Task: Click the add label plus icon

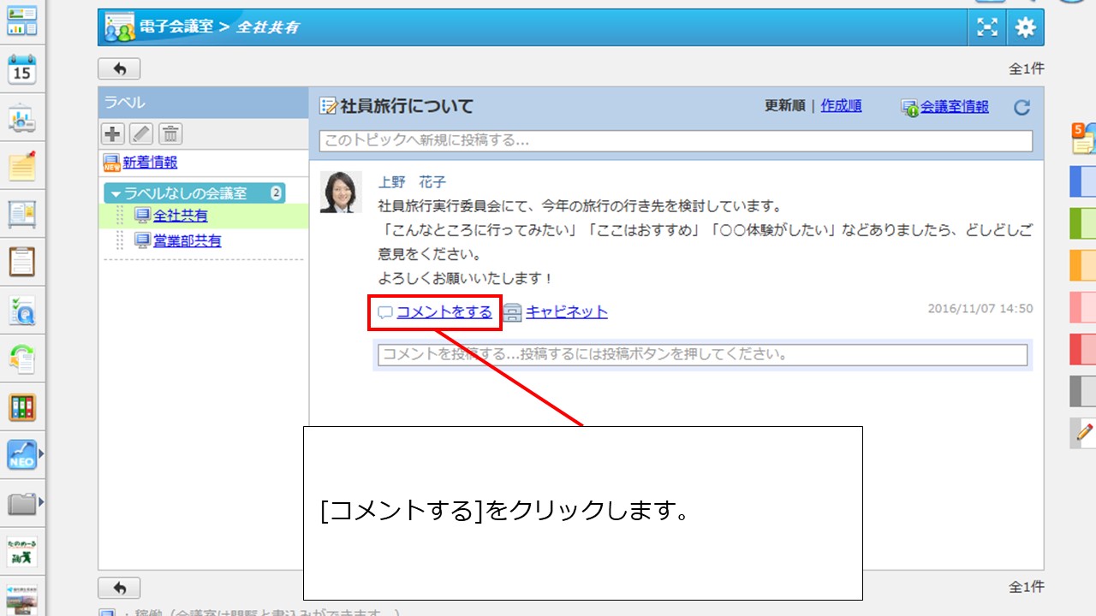Action: 112,133
